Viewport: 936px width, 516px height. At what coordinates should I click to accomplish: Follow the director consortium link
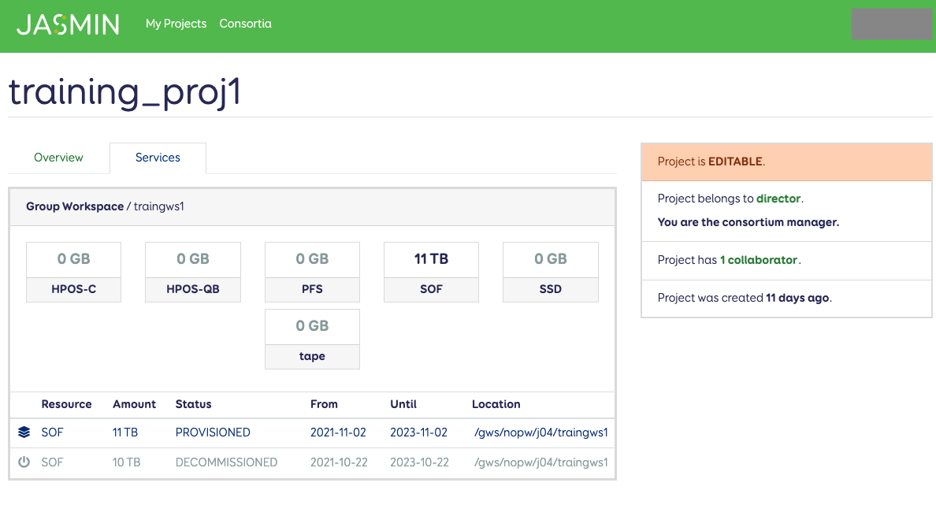click(x=778, y=199)
